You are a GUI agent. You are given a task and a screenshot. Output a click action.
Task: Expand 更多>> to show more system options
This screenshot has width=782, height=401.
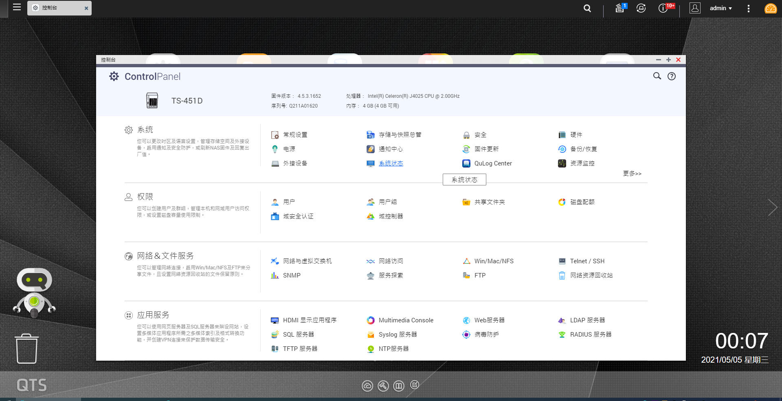(631, 174)
